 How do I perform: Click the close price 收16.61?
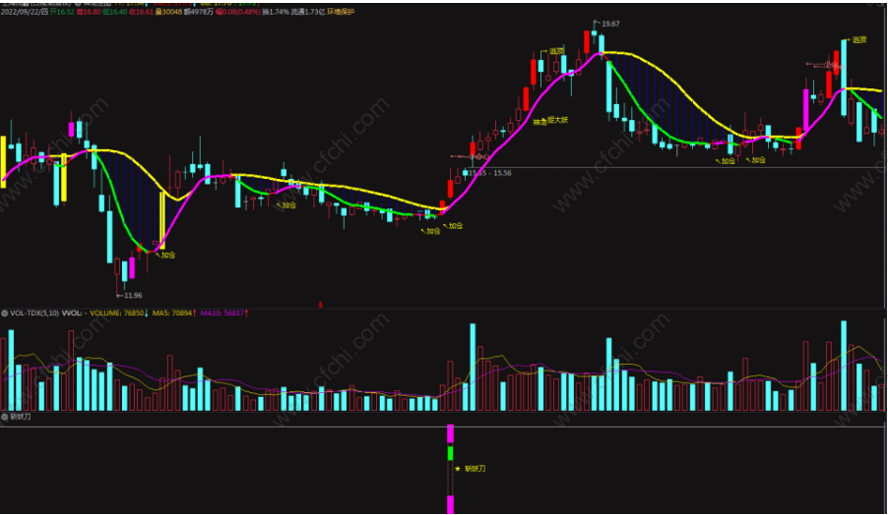click(141, 12)
